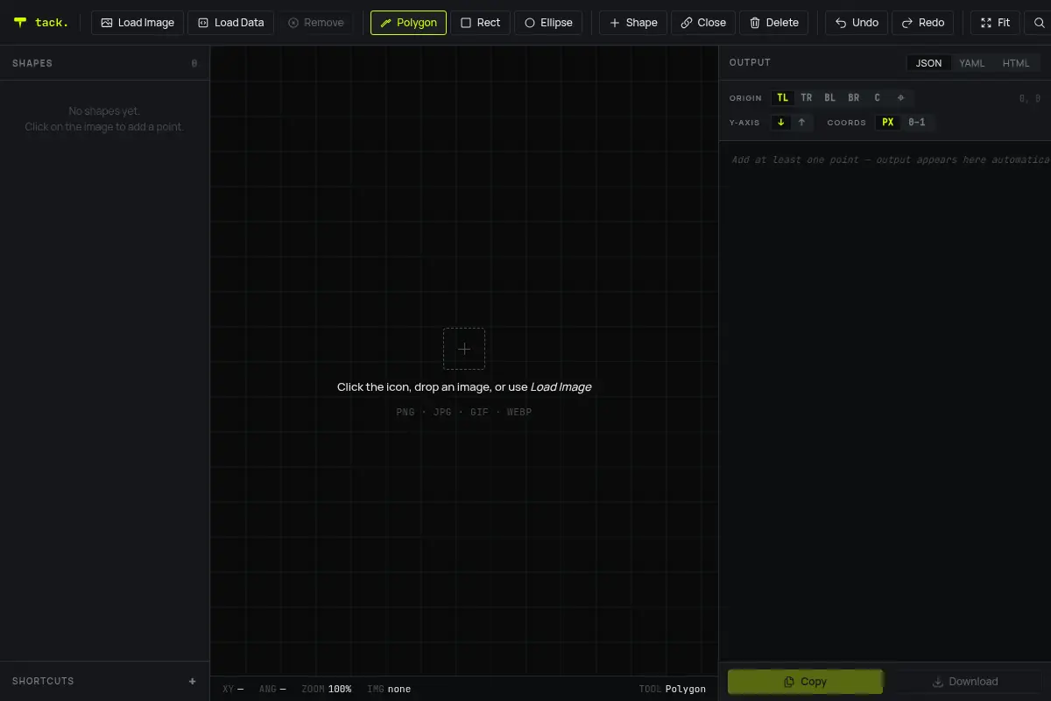The width and height of the screenshot is (1051, 701).
Task: Close the current polygon shape
Action: pyautogui.click(x=703, y=23)
